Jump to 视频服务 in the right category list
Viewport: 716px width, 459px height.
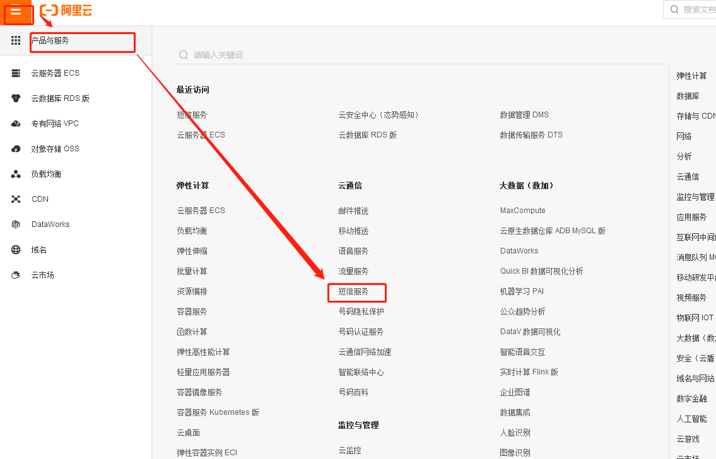coord(691,298)
